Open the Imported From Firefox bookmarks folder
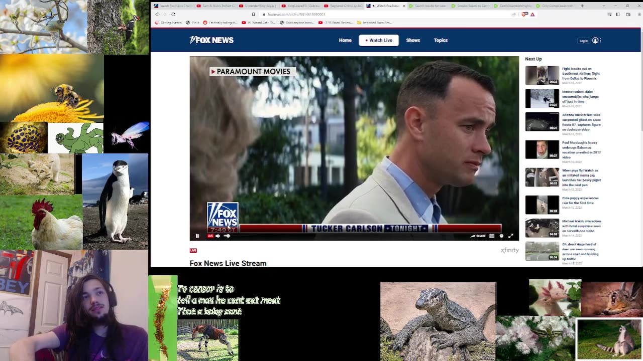 coord(374,23)
